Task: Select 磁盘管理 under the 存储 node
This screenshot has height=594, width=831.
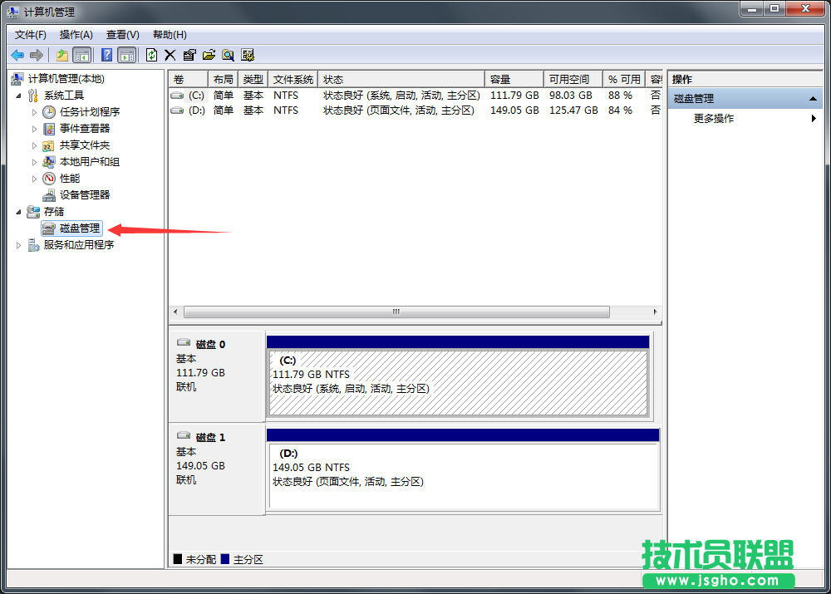Action: click(79, 228)
